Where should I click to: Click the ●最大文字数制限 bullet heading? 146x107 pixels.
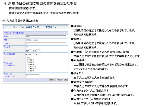[83, 82]
